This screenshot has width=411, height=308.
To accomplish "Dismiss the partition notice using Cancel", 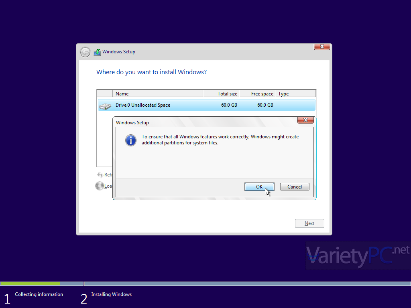I will point(295,187).
